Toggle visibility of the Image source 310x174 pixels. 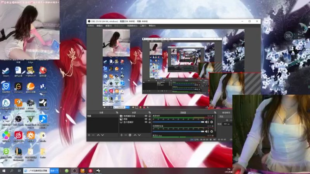pyautogui.click(x=146, y=119)
